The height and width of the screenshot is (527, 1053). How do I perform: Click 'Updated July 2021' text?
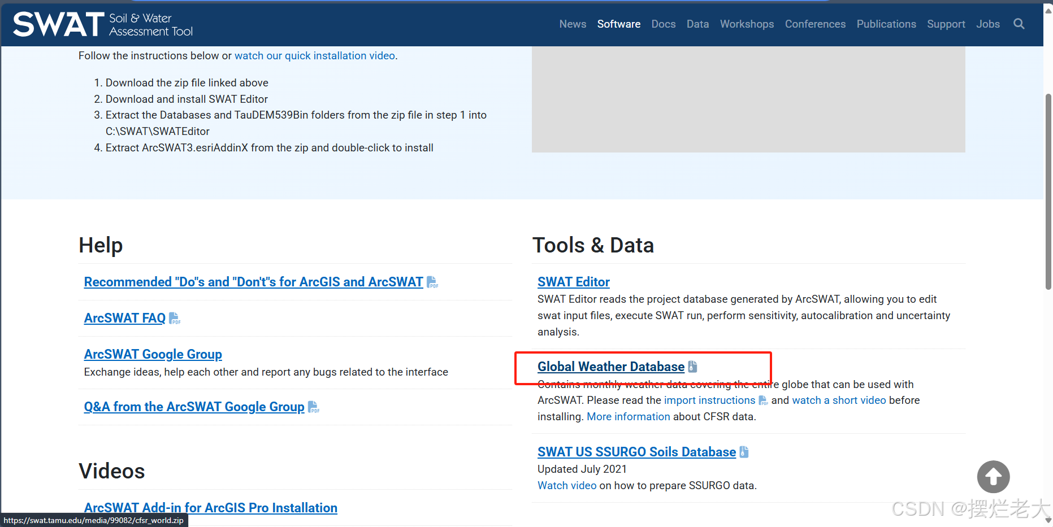coord(582,469)
